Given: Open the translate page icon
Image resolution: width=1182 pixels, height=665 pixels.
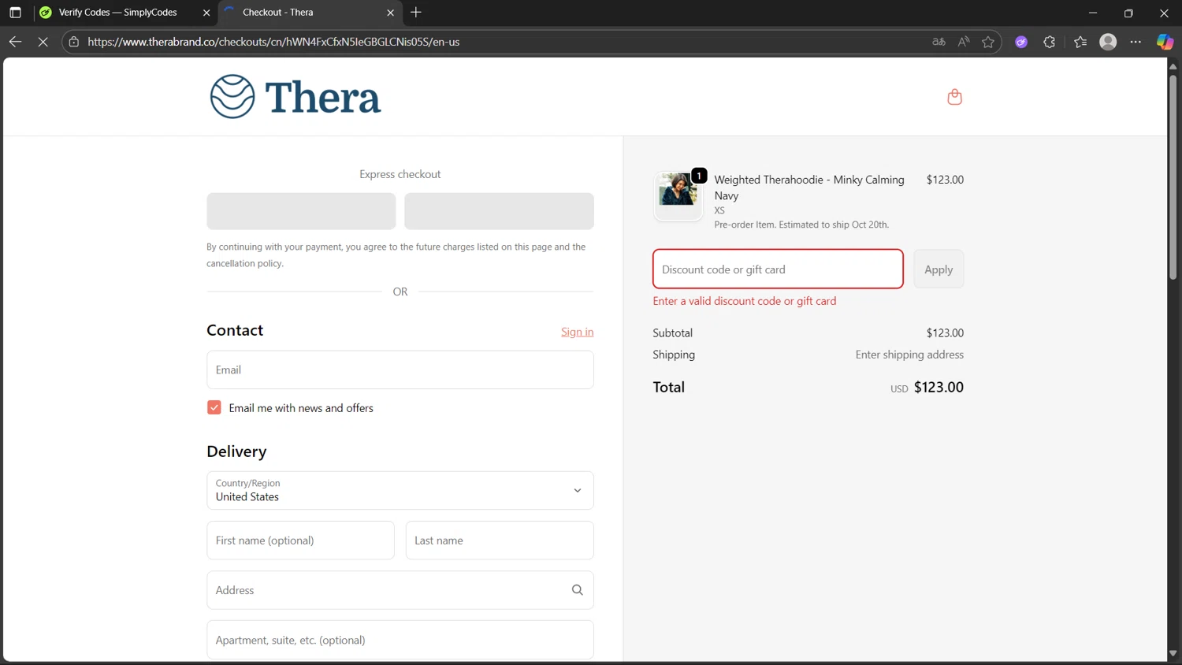Looking at the screenshot, I should [x=939, y=42].
